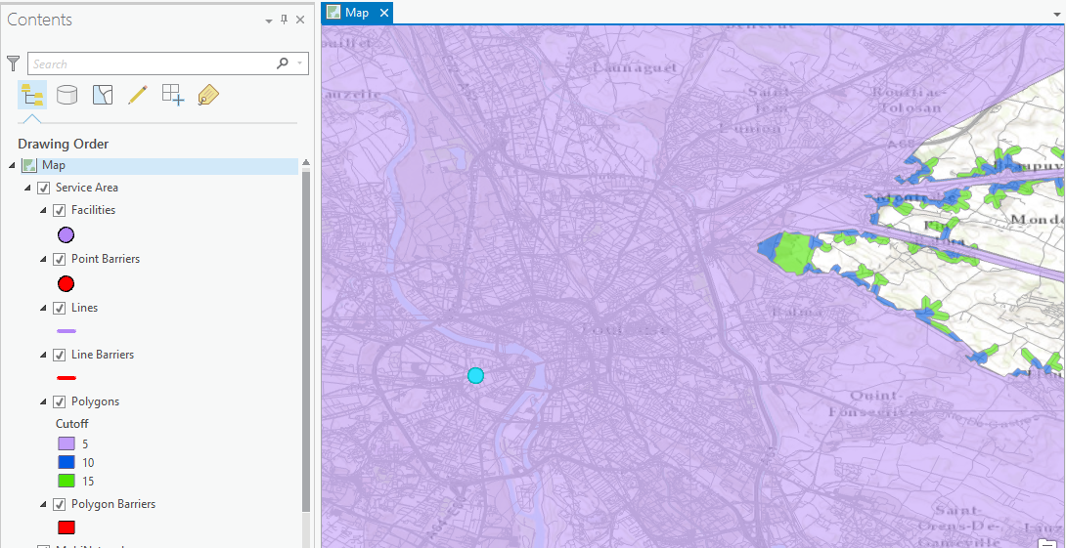
Task: Open List By Labeling tag icon
Action: click(208, 95)
